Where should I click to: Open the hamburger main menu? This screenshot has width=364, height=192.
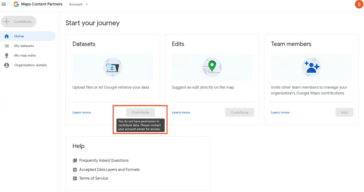[x=4, y=4]
